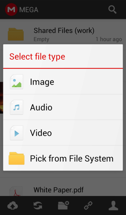Click the Image file type icon

point(16,82)
